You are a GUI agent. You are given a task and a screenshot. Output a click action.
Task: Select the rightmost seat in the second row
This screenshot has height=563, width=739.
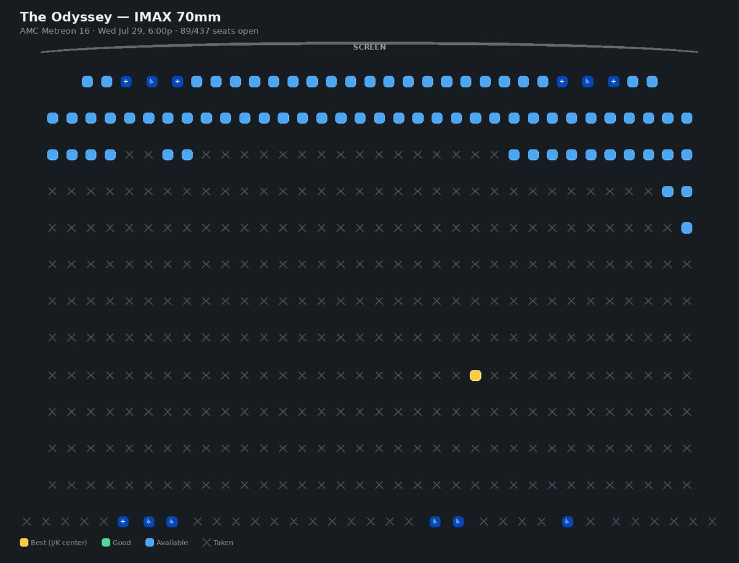click(687, 118)
